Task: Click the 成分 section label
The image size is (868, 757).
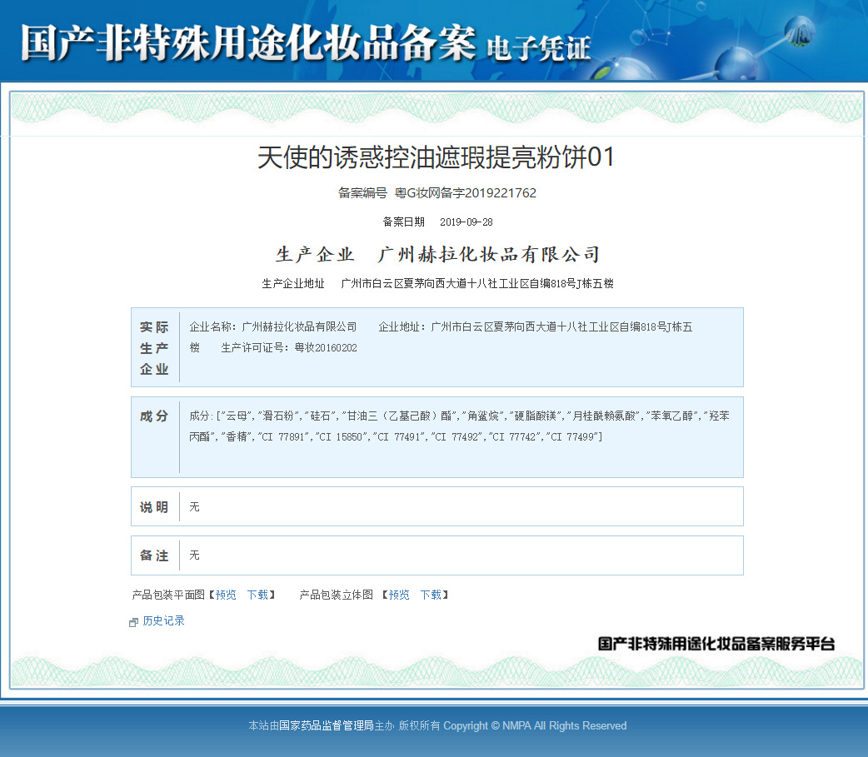Action: pyautogui.click(x=154, y=416)
